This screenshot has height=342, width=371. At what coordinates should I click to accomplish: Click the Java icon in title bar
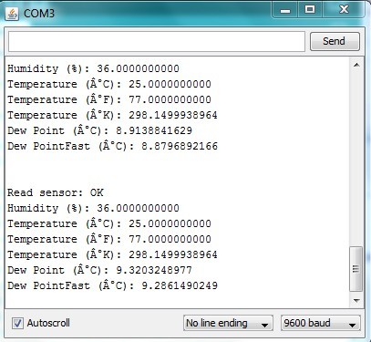pyautogui.click(x=12, y=14)
